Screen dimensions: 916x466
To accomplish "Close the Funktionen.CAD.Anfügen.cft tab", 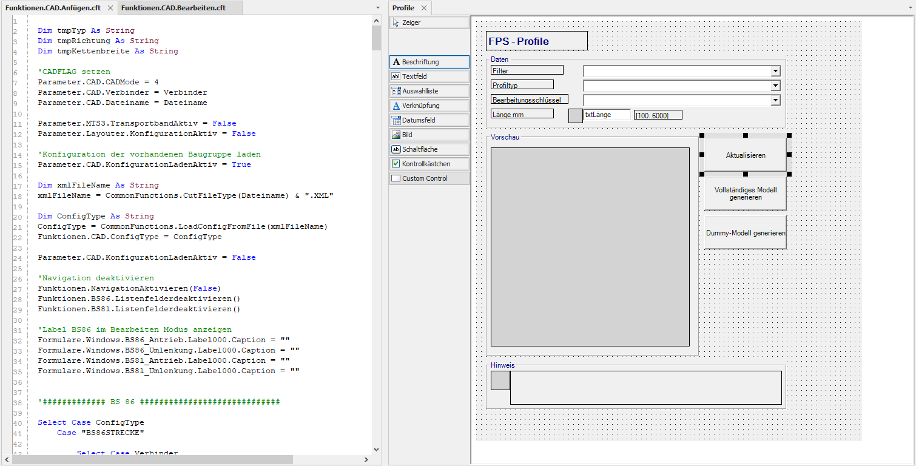I will tap(110, 8).
